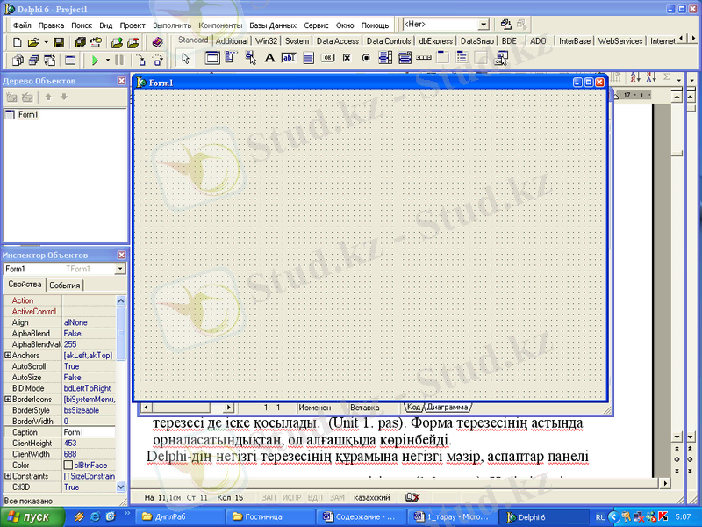This screenshot has height=527, width=702.
Task: Select the ListBox component icon
Action: [x=385, y=58]
